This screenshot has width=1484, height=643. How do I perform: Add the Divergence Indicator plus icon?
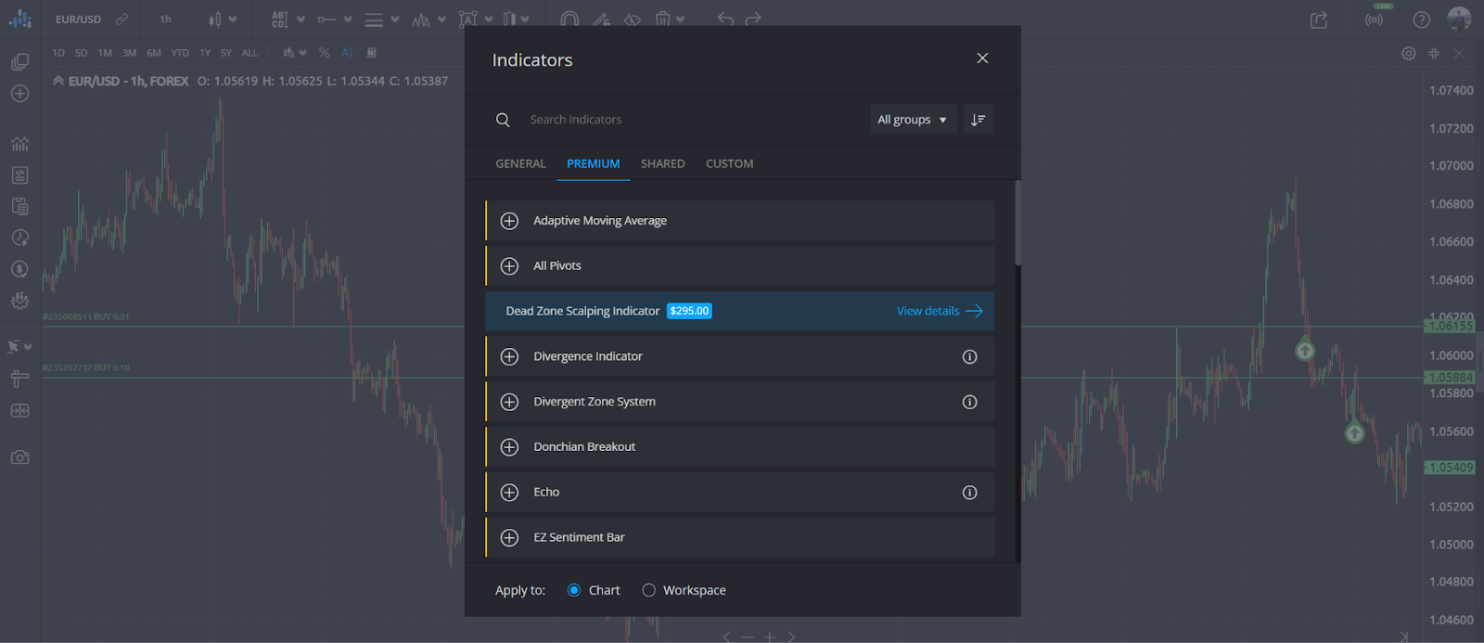pos(509,356)
